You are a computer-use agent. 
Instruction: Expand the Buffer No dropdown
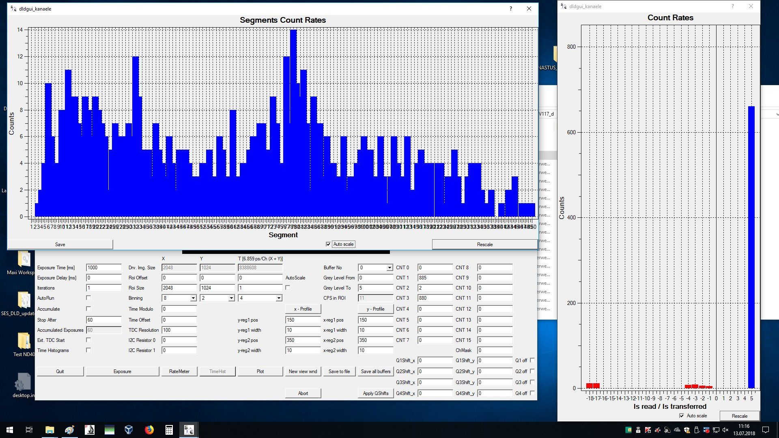click(x=389, y=268)
